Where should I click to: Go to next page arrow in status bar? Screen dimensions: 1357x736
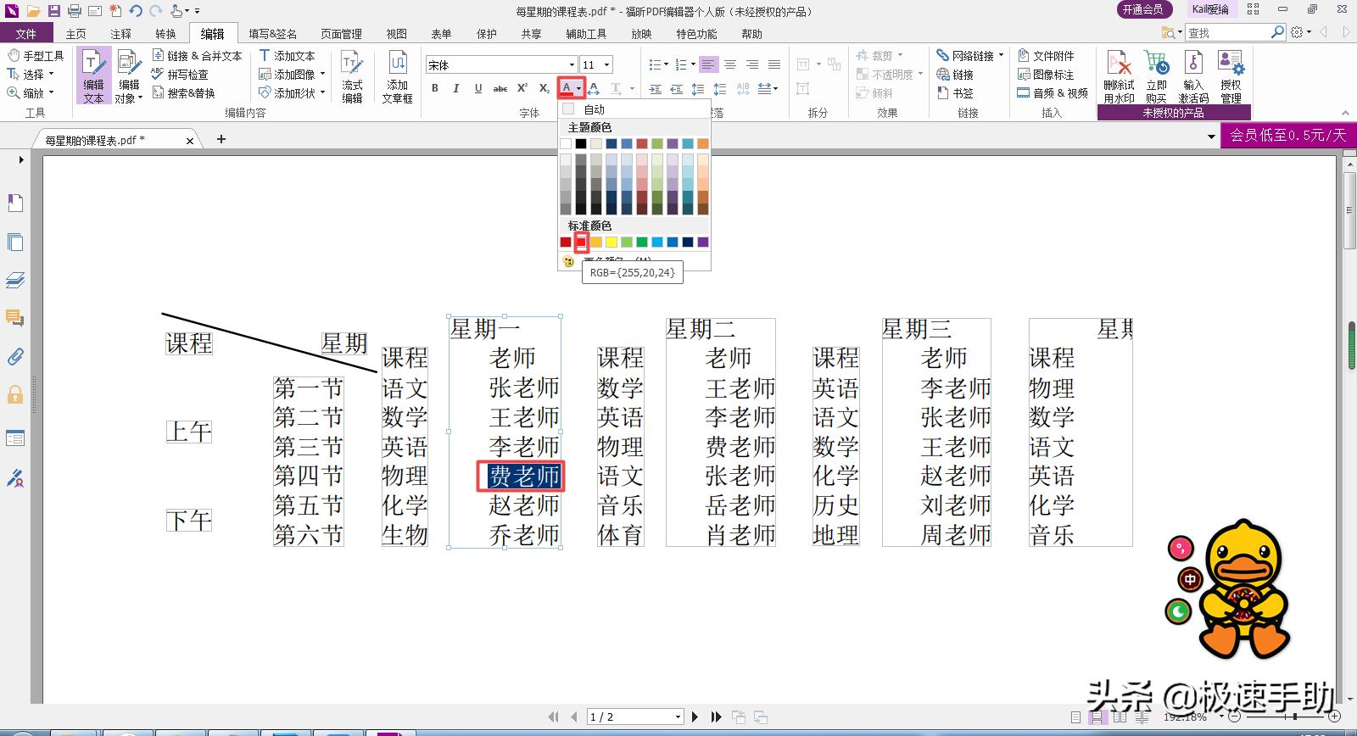695,717
